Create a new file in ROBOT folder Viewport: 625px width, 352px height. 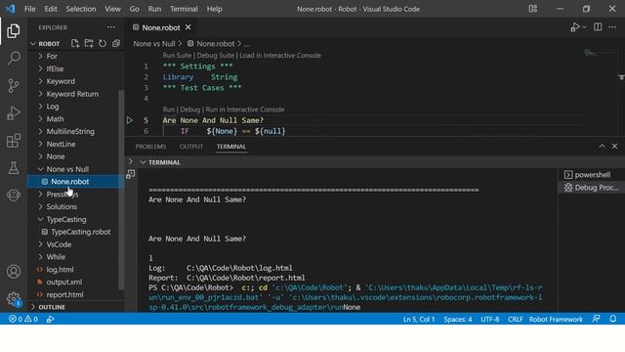(x=75, y=43)
